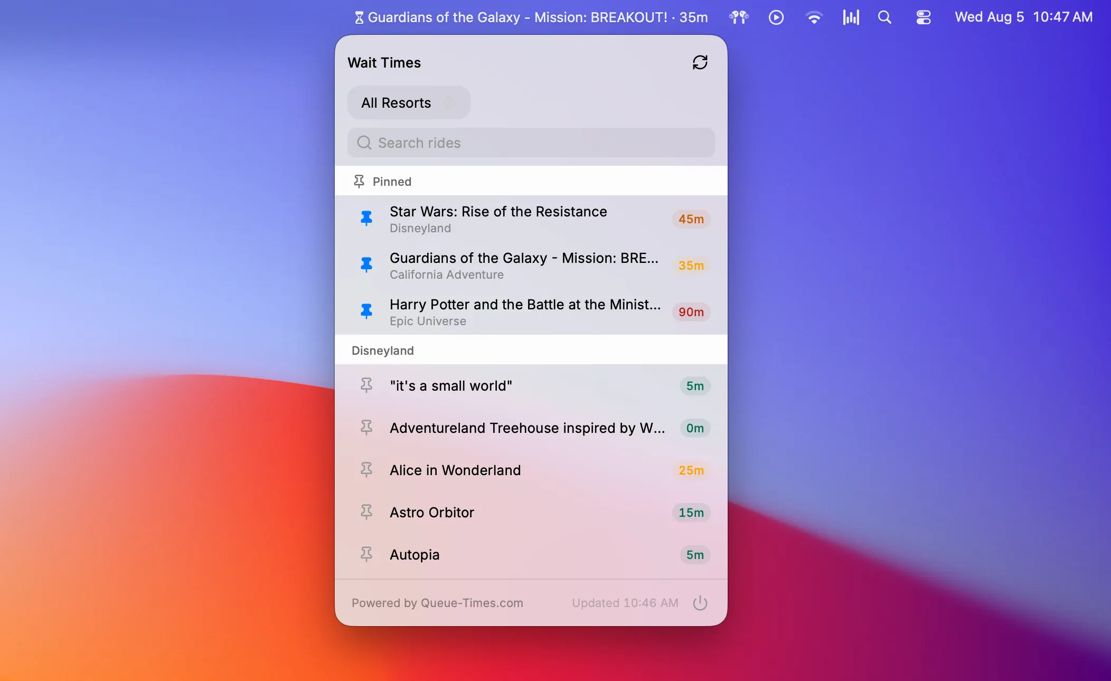Pin Alice in Wonderland ride
1111x681 pixels.
pos(366,470)
